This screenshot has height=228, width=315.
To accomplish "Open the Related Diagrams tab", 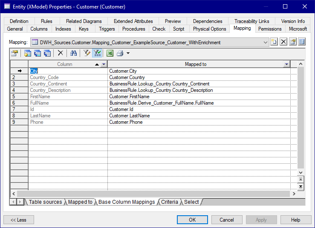I will [x=84, y=21].
